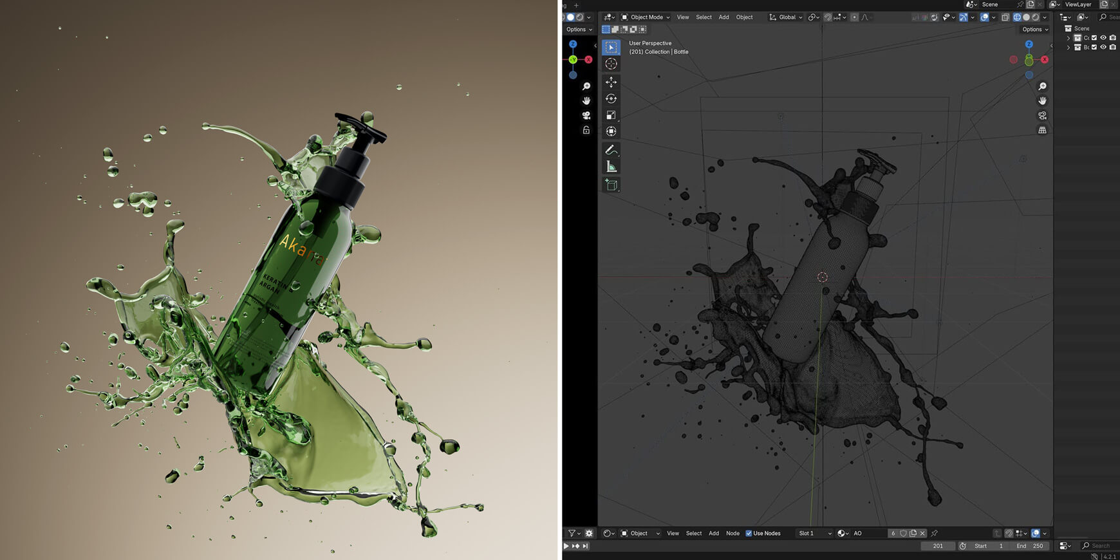This screenshot has width=1120, height=560.
Task: Click the blue Z axis on right gizmo
Action: pos(1029,44)
